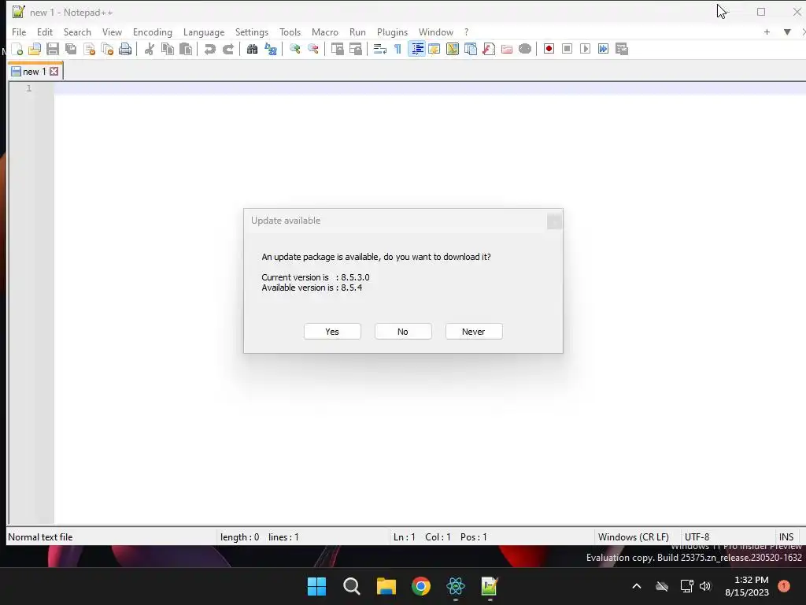This screenshot has height=605, width=806.
Task: Open the Plugins menu
Action: pyautogui.click(x=392, y=32)
